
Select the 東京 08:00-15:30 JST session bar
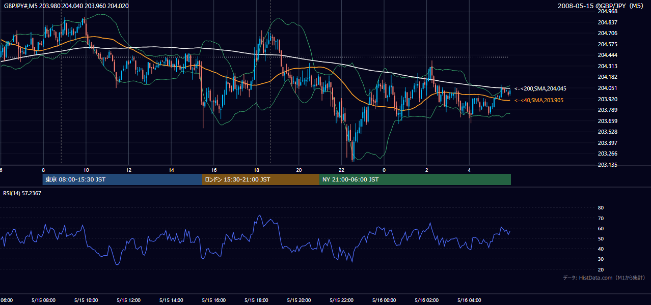tap(122, 179)
